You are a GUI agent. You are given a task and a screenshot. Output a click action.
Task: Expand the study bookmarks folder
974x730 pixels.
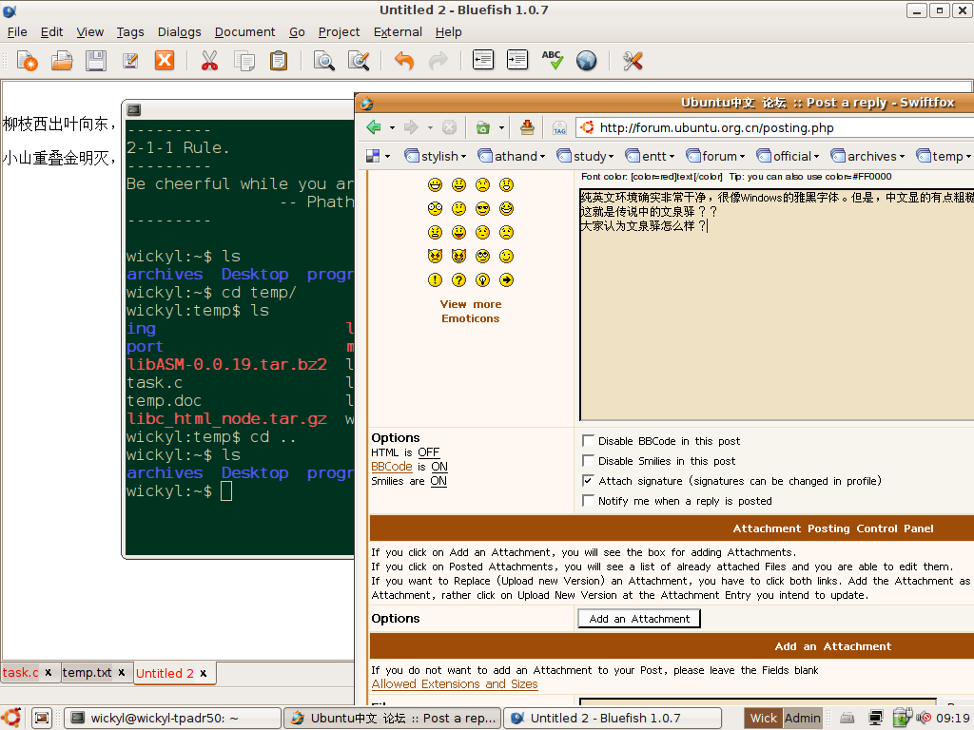click(585, 156)
